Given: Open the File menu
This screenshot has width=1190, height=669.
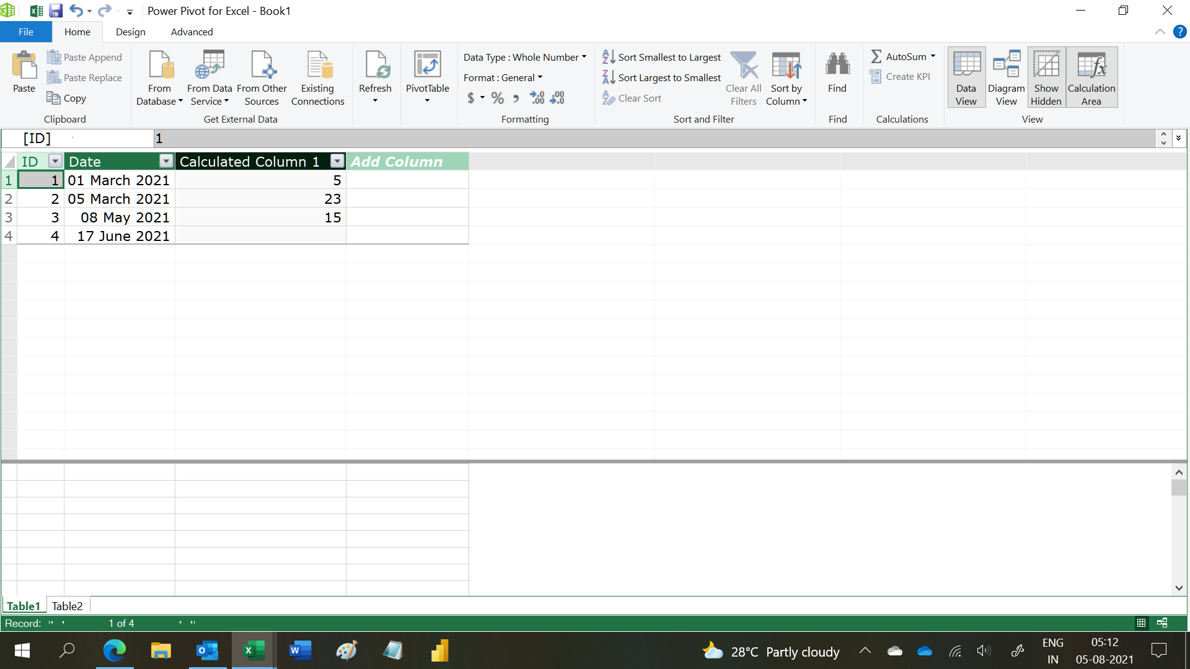Looking at the screenshot, I should [26, 32].
